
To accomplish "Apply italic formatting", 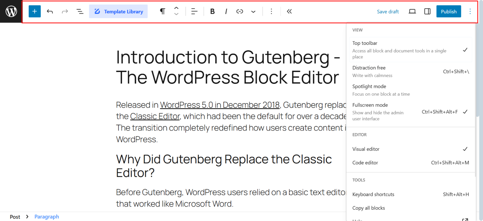I will pos(226,11).
